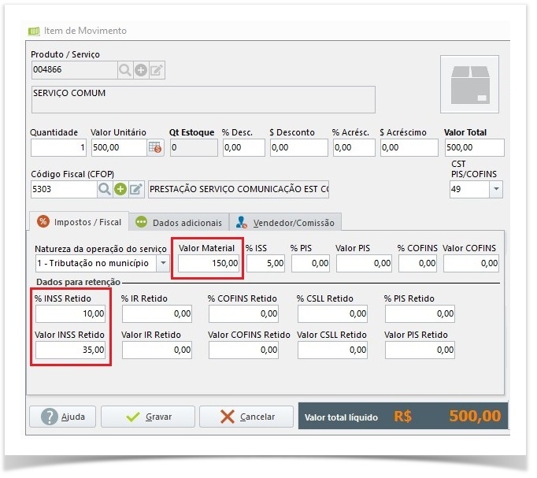Screen dimensions: 537x478
Task: Open Natureza da operação do serviço dropdown
Action: click(163, 263)
